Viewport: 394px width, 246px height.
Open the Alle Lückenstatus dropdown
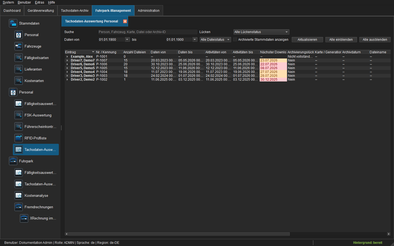click(261, 32)
